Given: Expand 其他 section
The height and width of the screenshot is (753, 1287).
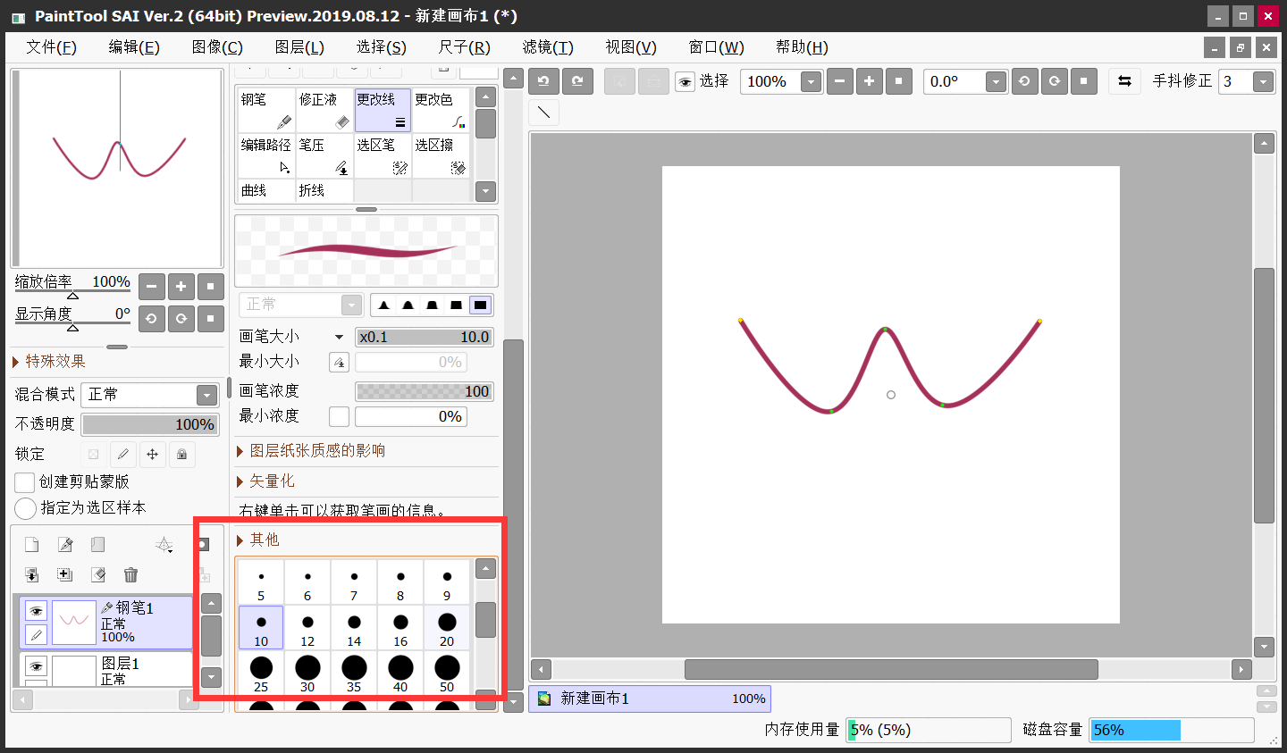Looking at the screenshot, I should click(257, 540).
